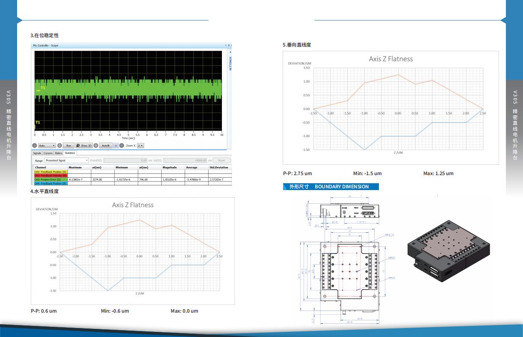Click the 1.83105e-6 magnitude cell
Image resolution: width=523 pixels, height=337 pixels.
point(173,179)
